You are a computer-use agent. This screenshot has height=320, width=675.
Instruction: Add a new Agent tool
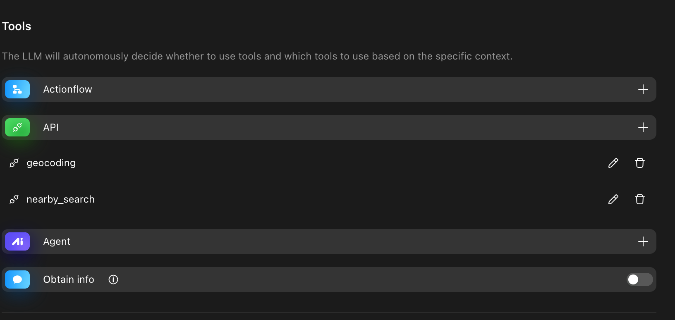(x=643, y=241)
